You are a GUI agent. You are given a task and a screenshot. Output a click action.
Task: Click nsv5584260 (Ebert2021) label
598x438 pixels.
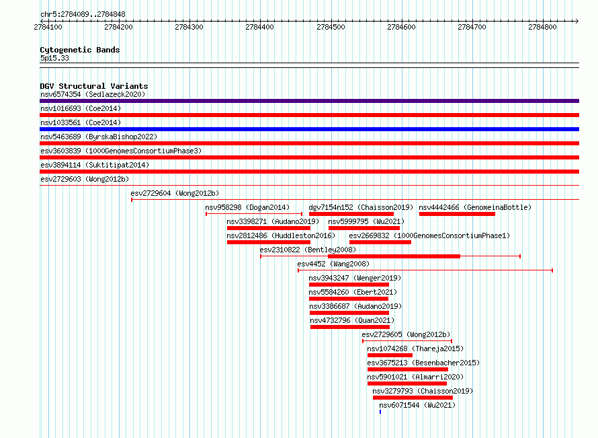353,292
